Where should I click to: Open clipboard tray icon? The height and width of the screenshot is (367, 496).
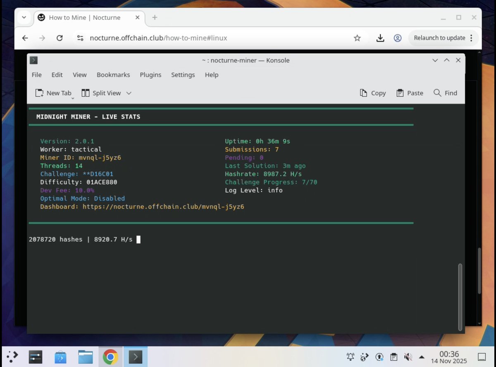coord(393,357)
